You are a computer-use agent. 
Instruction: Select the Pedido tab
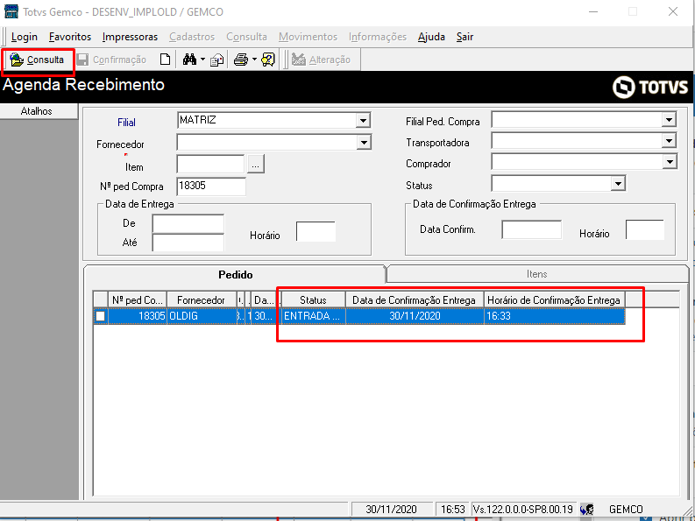pyautogui.click(x=236, y=275)
